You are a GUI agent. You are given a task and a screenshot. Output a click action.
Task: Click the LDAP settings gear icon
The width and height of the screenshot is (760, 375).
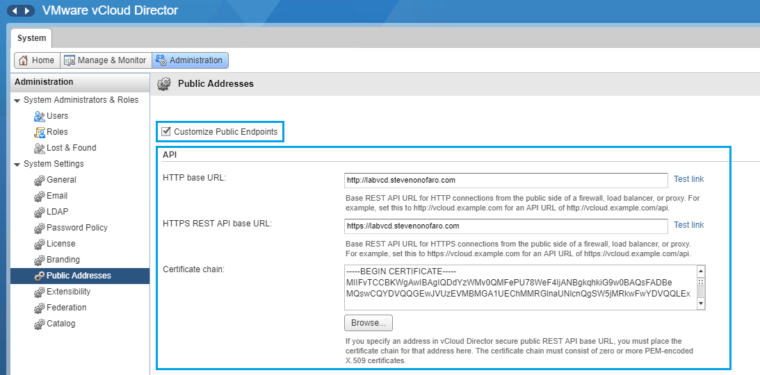click(x=40, y=212)
